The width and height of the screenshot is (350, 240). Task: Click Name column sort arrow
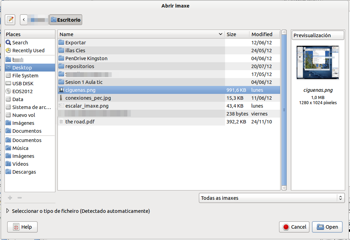(221, 34)
